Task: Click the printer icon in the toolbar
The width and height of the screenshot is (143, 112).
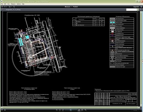Action: pyautogui.click(x=10, y=7)
